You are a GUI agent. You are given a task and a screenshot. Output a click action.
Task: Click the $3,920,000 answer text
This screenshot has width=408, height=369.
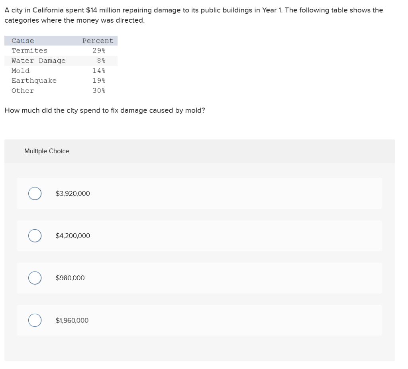click(73, 193)
